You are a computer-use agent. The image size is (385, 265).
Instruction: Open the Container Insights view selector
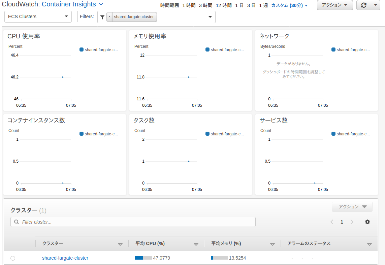pos(72,4)
